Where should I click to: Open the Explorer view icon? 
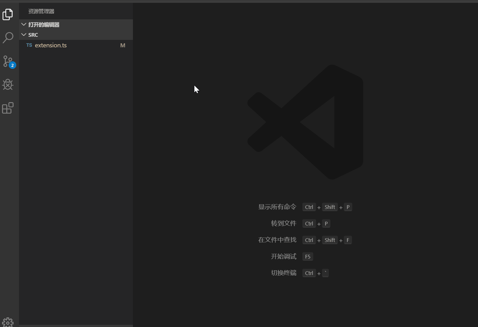point(7,14)
